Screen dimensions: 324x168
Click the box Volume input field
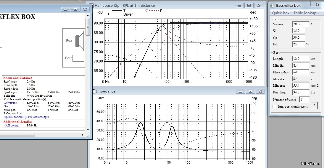(300, 24)
